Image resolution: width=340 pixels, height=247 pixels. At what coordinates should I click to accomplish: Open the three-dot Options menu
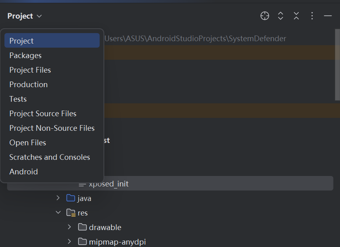[312, 16]
